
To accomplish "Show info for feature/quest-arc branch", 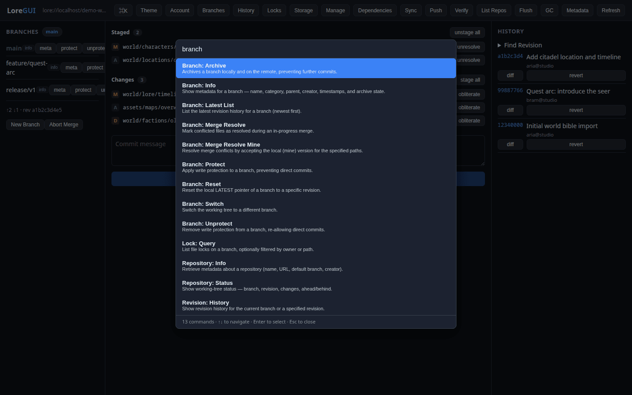I will point(54,68).
